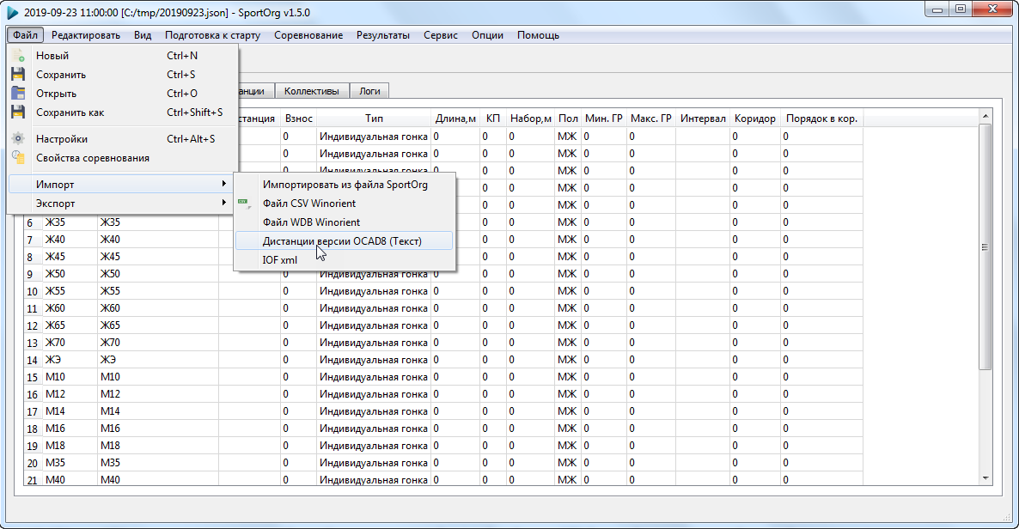The width and height of the screenshot is (1019, 529).
Task: Click the SportOrg app icon in title bar
Action: pos(12,12)
